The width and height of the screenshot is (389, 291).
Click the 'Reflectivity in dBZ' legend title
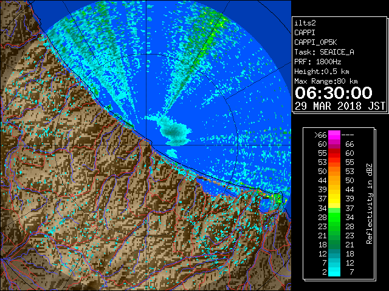(x=370, y=204)
